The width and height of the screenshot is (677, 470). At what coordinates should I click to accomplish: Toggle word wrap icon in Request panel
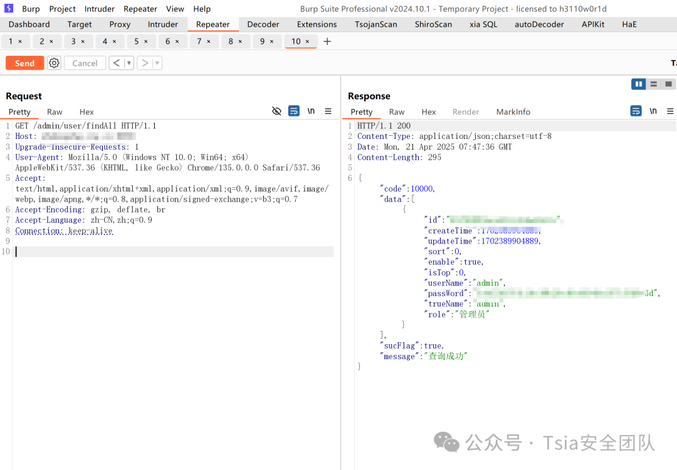pyautogui.click(x=293, y=111)
